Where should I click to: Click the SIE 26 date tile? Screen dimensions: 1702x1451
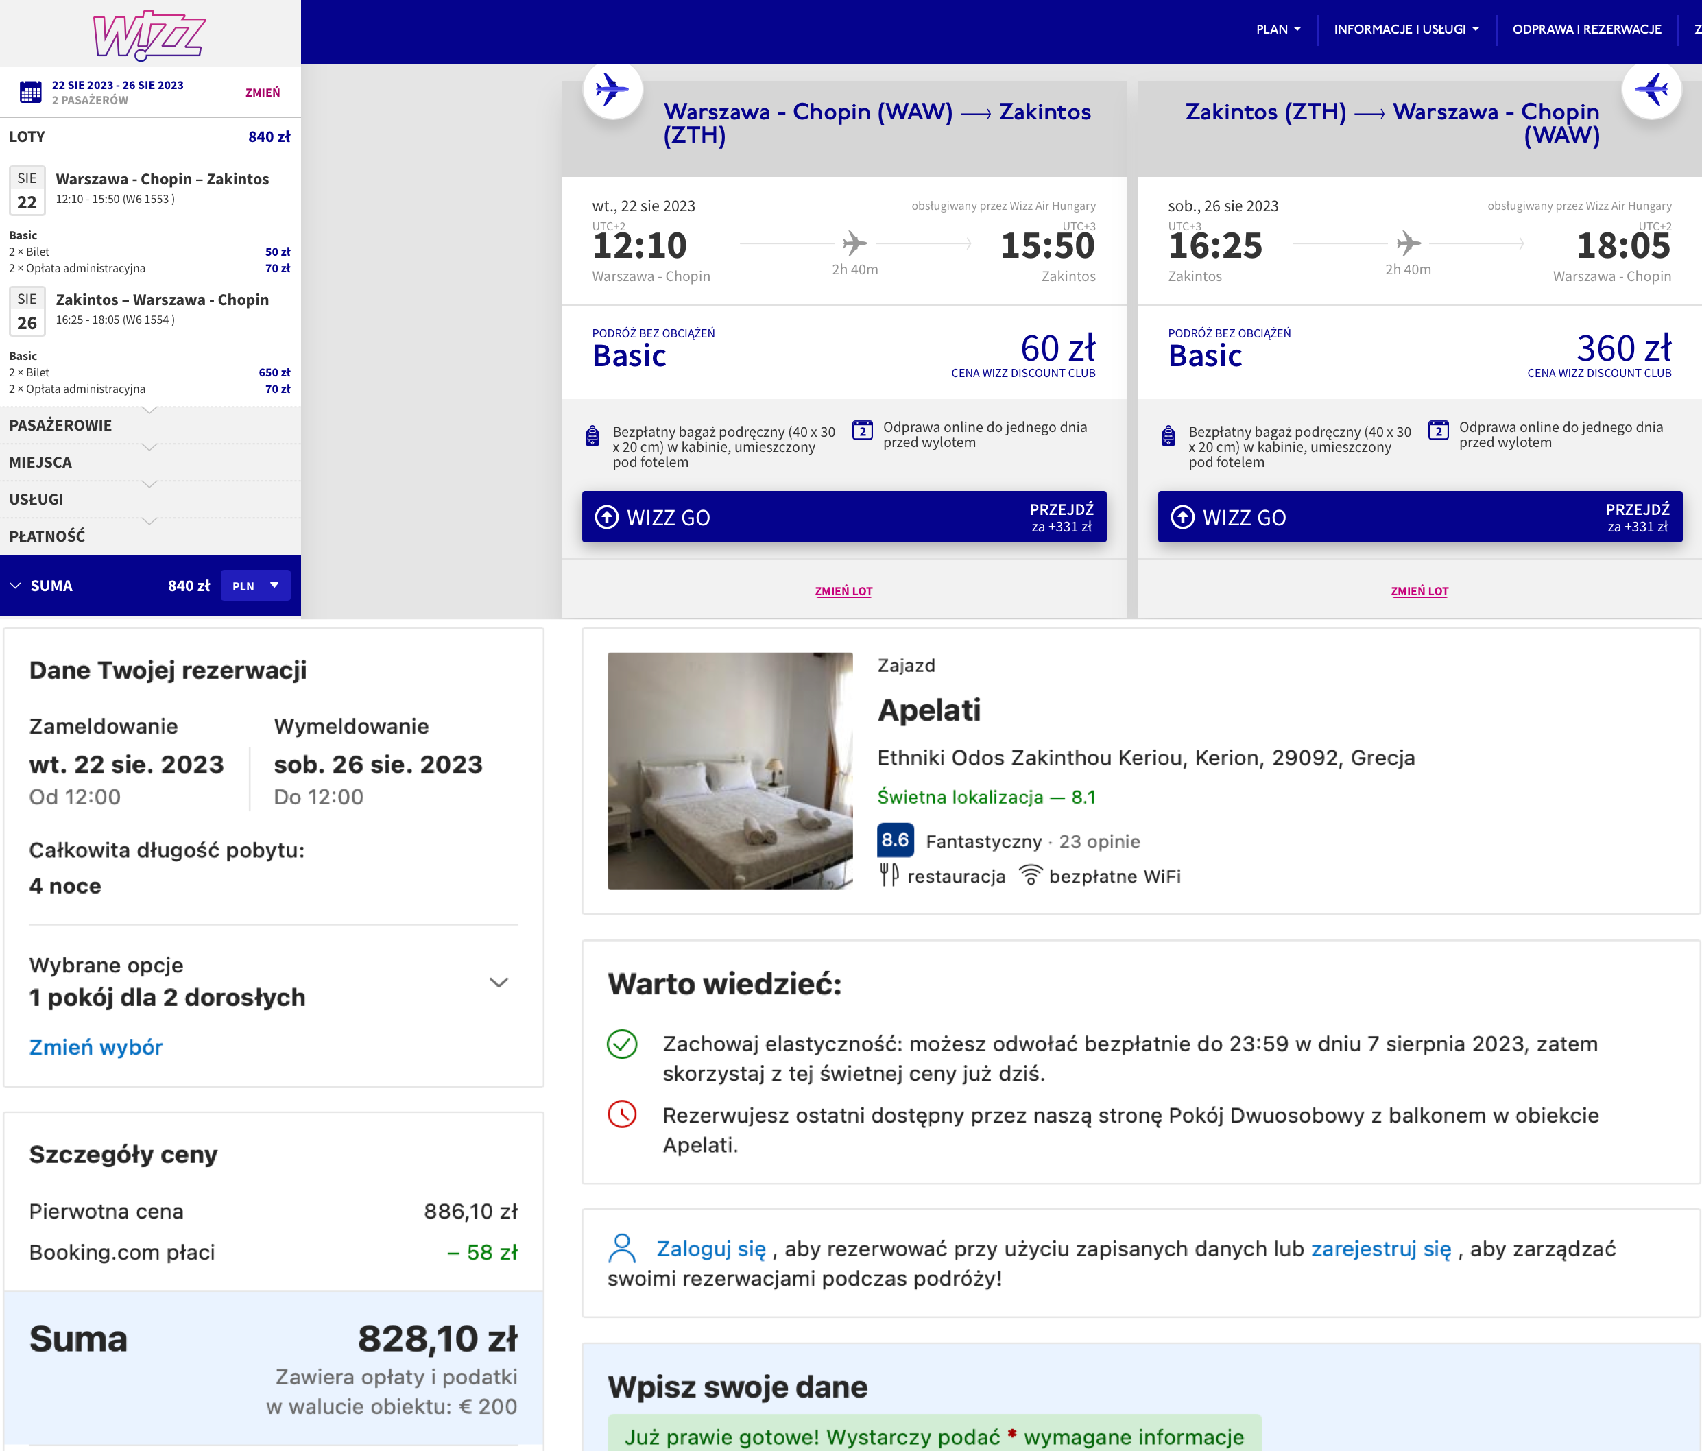point(27,311)
